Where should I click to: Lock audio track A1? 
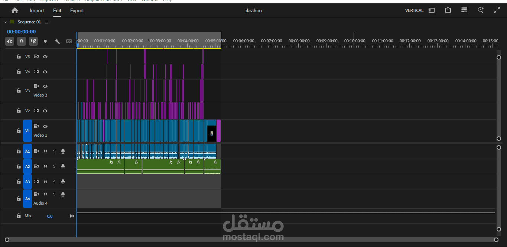(19, 151)
